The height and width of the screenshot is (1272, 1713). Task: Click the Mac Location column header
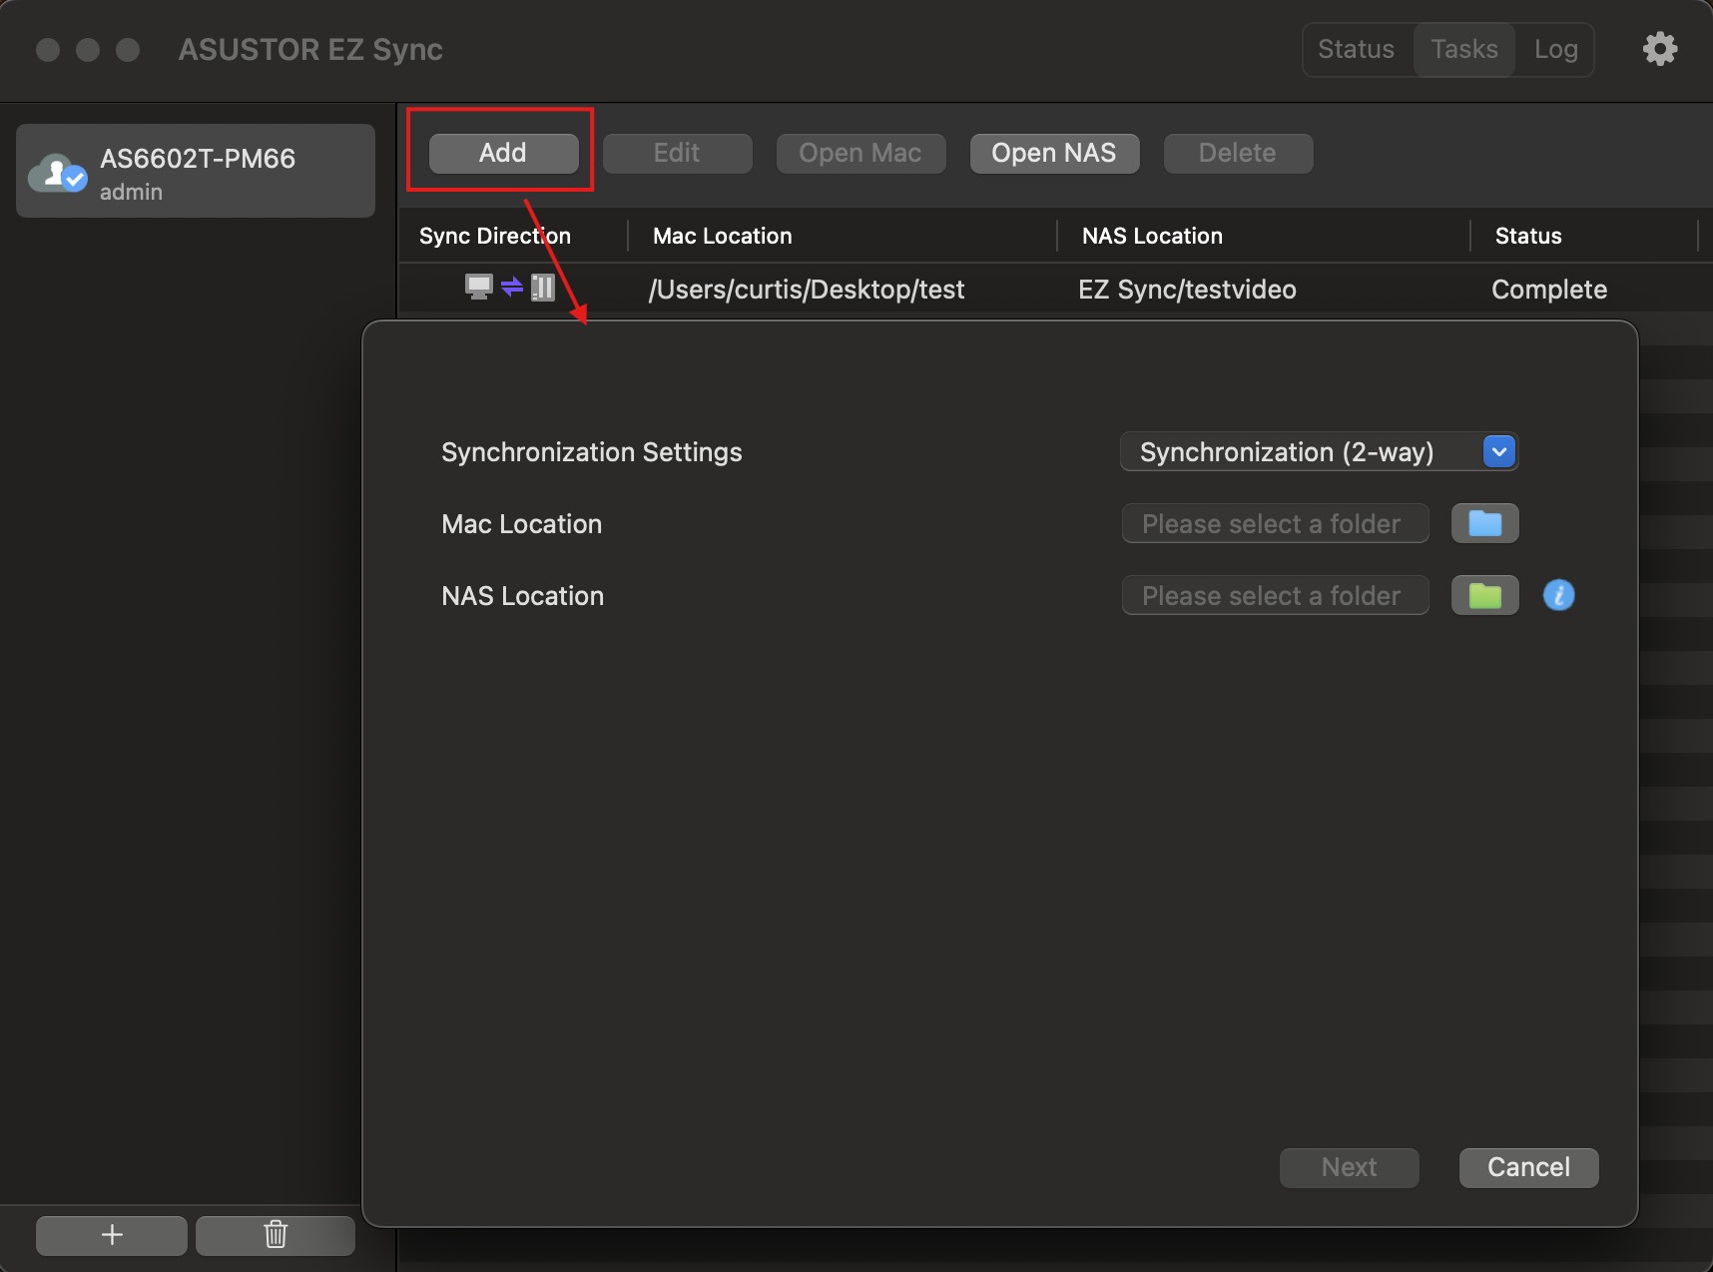click(x=722, y=236)
